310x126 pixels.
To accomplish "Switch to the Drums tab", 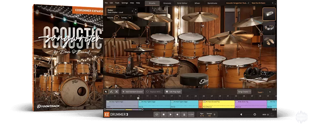I will point(152,3).
